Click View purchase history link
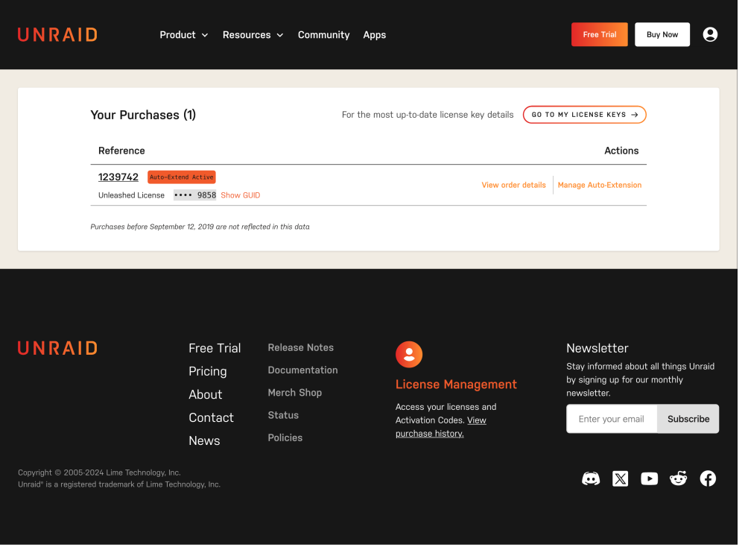 pos(440,427)
